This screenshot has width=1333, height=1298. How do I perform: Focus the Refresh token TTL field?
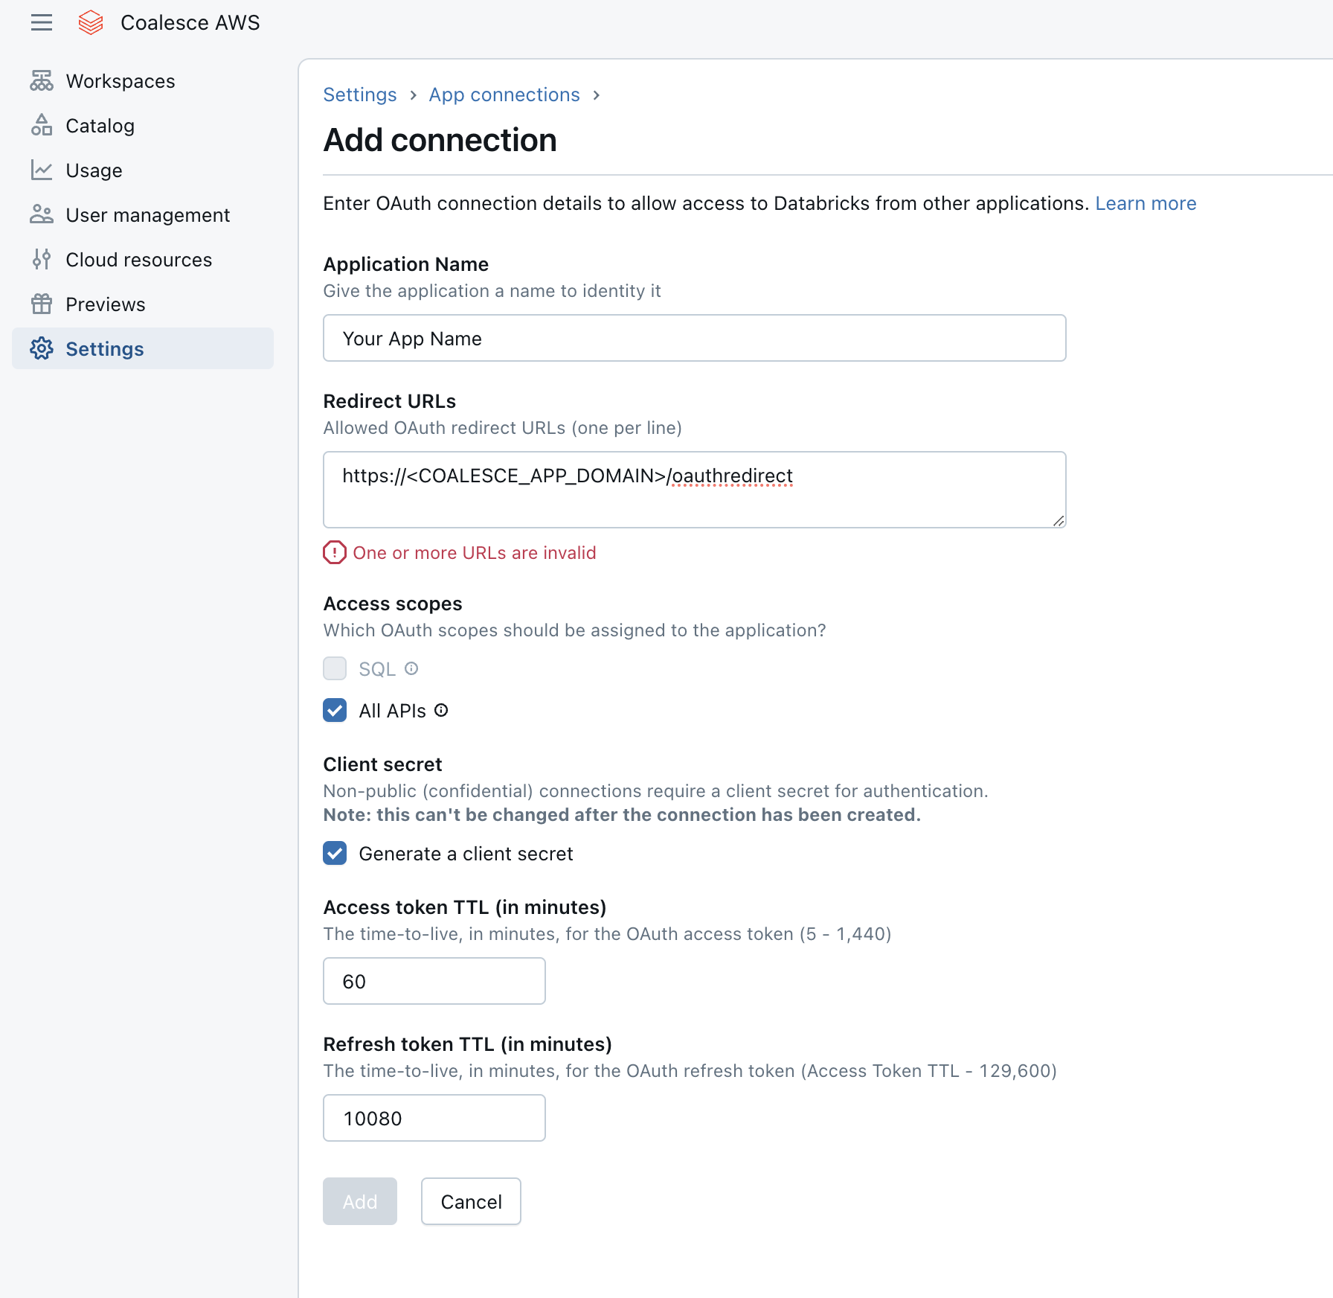coord(434,1118)
